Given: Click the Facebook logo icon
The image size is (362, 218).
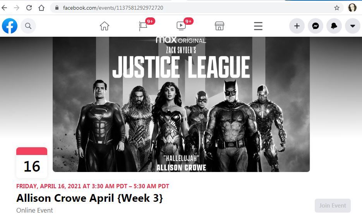Looking at the screenshot, I should 10,26.
